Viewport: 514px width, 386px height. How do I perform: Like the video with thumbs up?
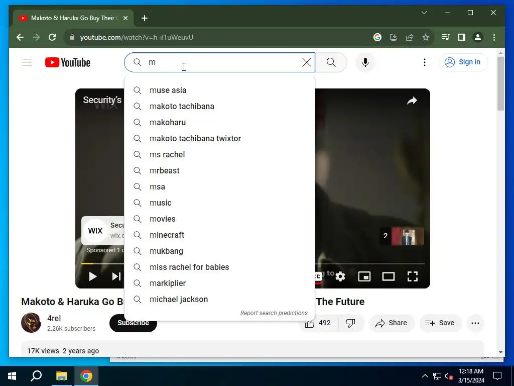(318, 323)
